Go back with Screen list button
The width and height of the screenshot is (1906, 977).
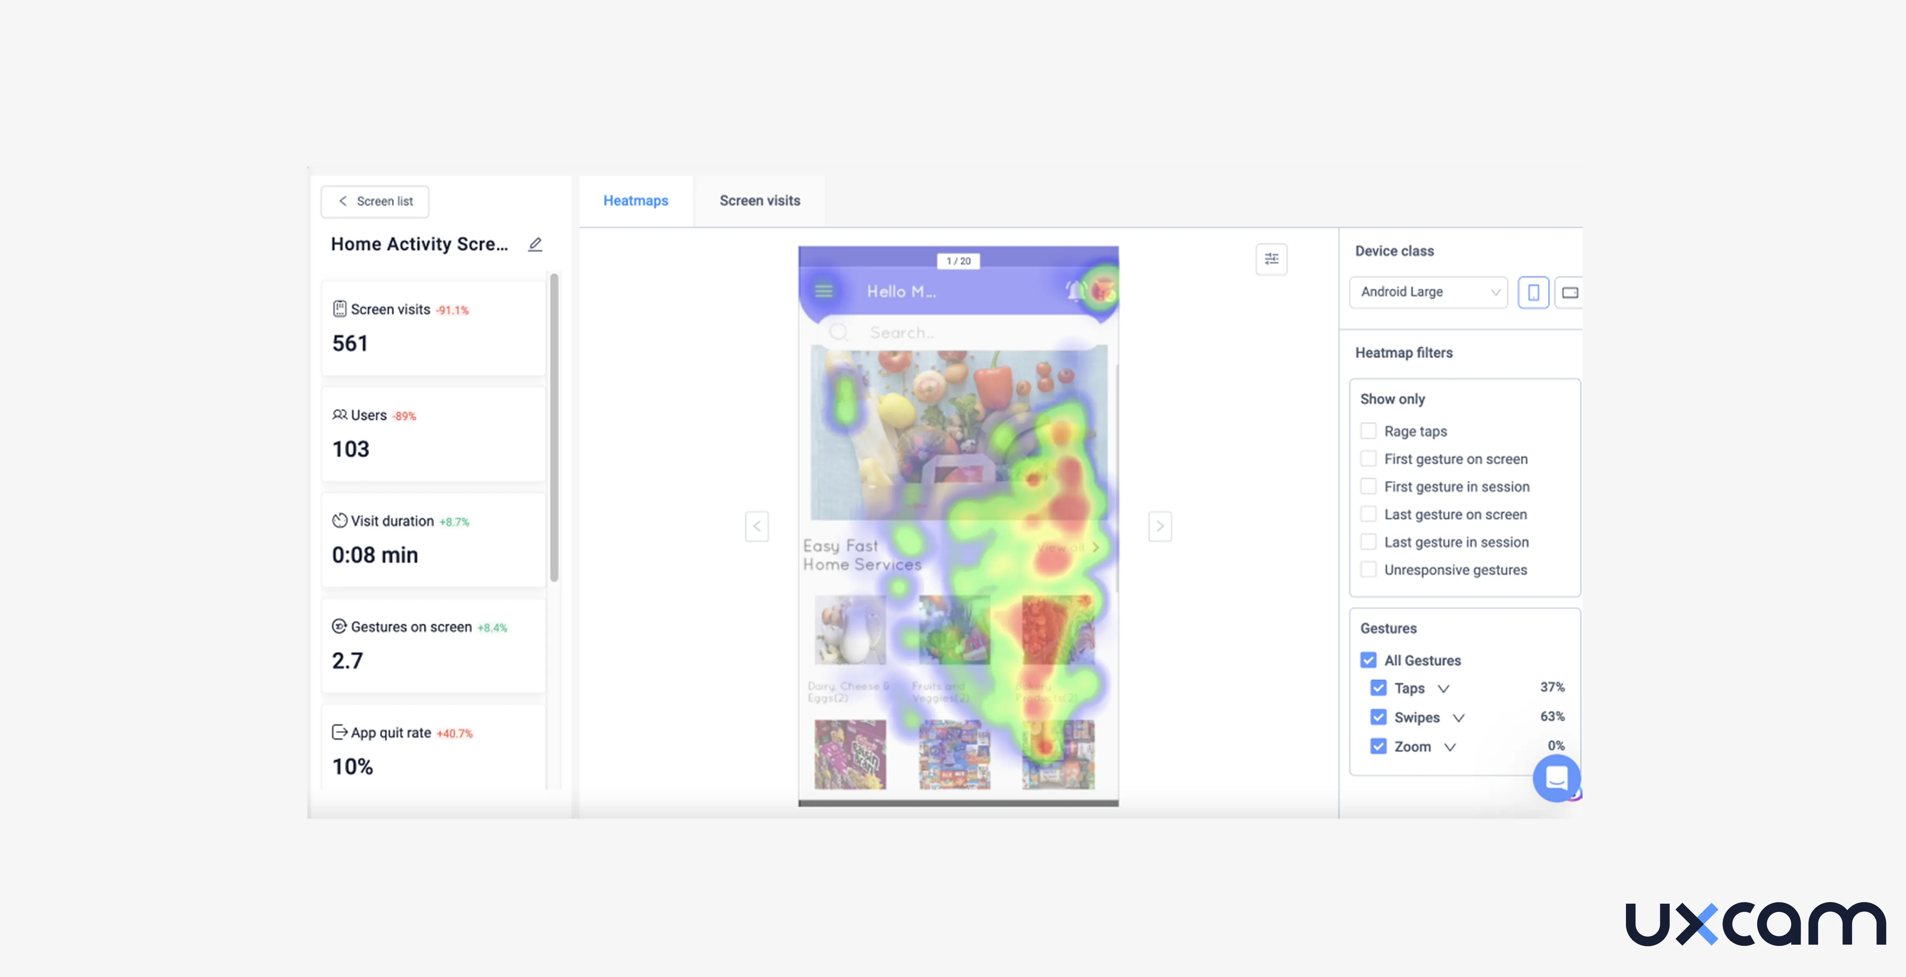[375, 201]
